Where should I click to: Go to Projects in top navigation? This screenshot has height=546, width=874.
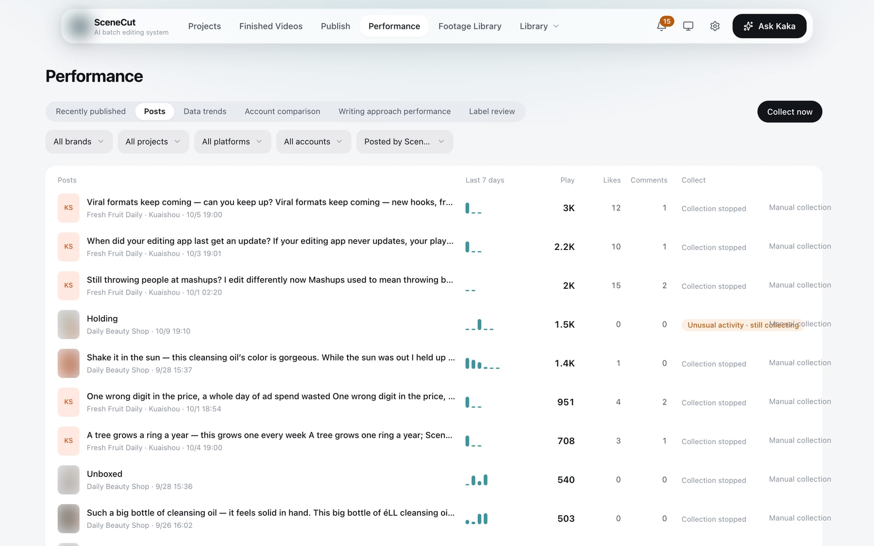click(x=204, y=26)
